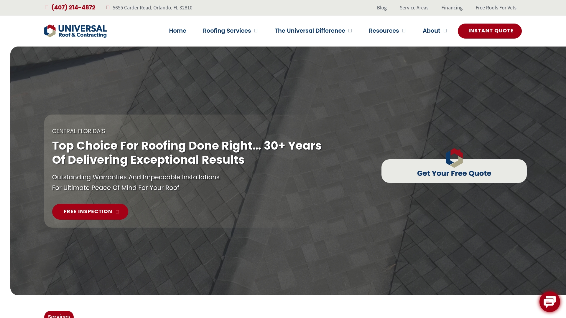The image size is (566, 318).
Task: Go to the Home menu item
Action: (177, 31)
